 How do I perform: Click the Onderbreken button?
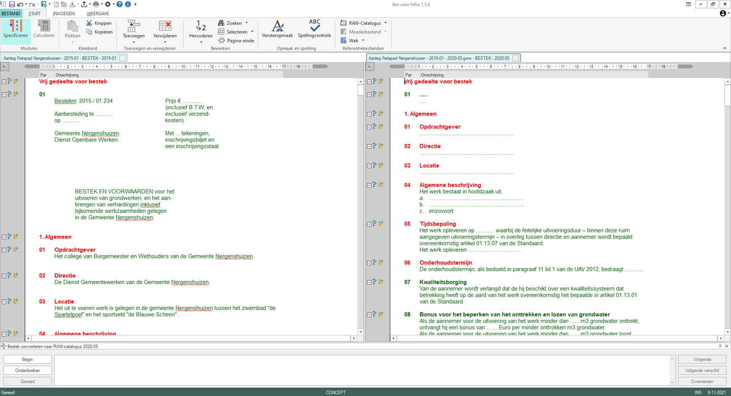[x=27, y=371]
